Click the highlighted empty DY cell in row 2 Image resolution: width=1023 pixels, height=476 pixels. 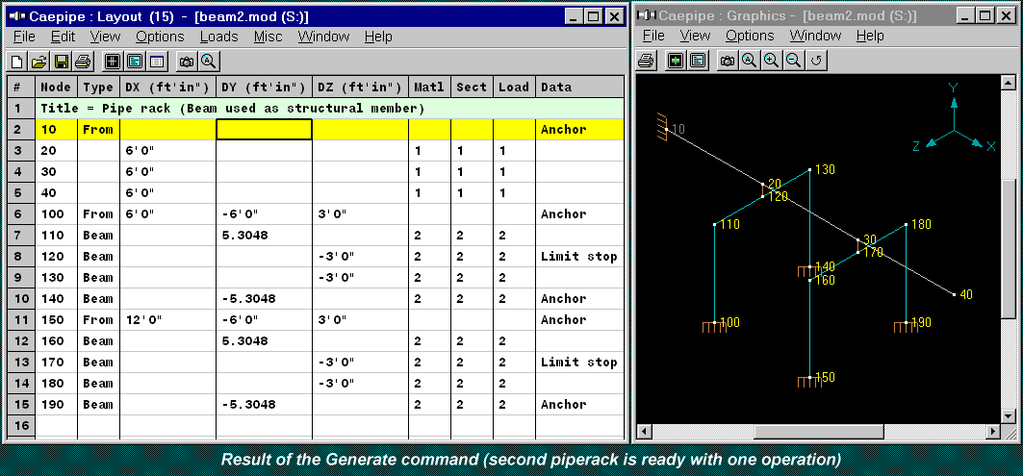pyautogui.click(x=265, y=129)
